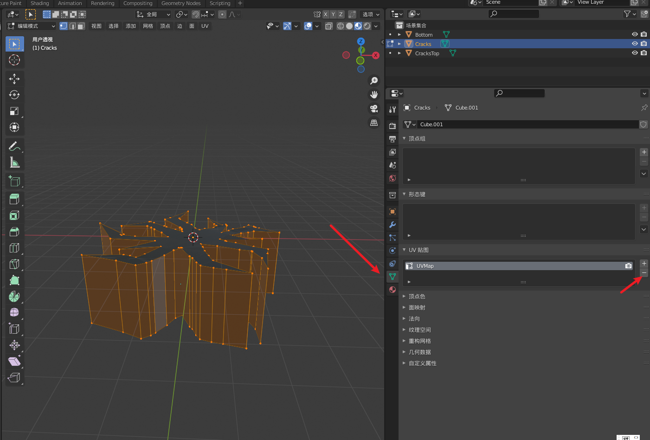The height and width of the screenshot is (440, 650).
Task: Click the viewport zoom magnifier gizmo
Action: [x=374, y=81]
